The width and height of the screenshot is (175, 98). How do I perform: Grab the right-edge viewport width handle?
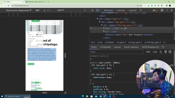click(x=65, y=55)
